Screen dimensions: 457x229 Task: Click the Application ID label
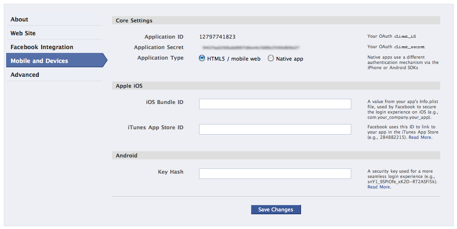pos(164,37)
